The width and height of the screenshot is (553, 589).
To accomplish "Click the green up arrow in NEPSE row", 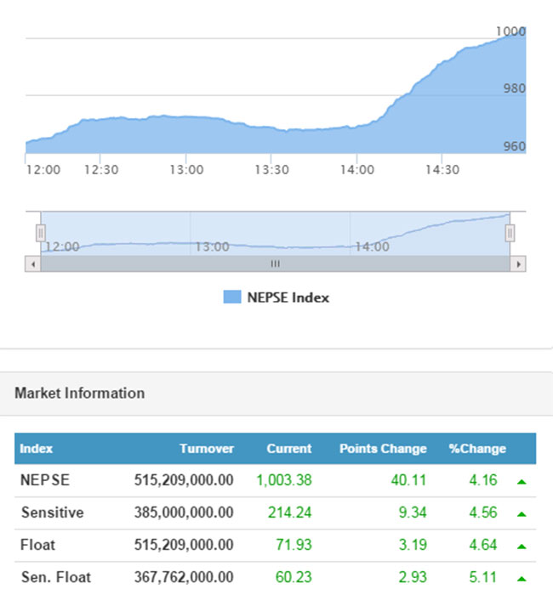I will pyautogui.click(x=522, y=482).
